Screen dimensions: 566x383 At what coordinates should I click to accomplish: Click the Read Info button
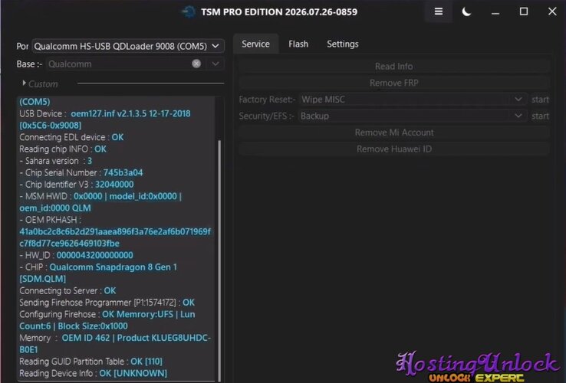pos(393,67)
